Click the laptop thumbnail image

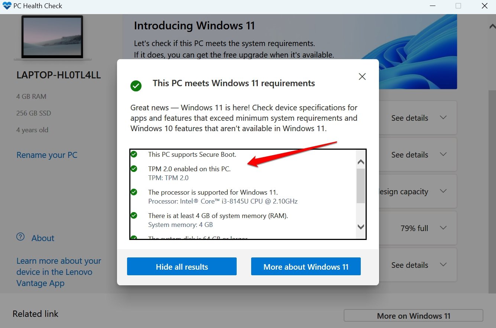click(x=52, y=37)
